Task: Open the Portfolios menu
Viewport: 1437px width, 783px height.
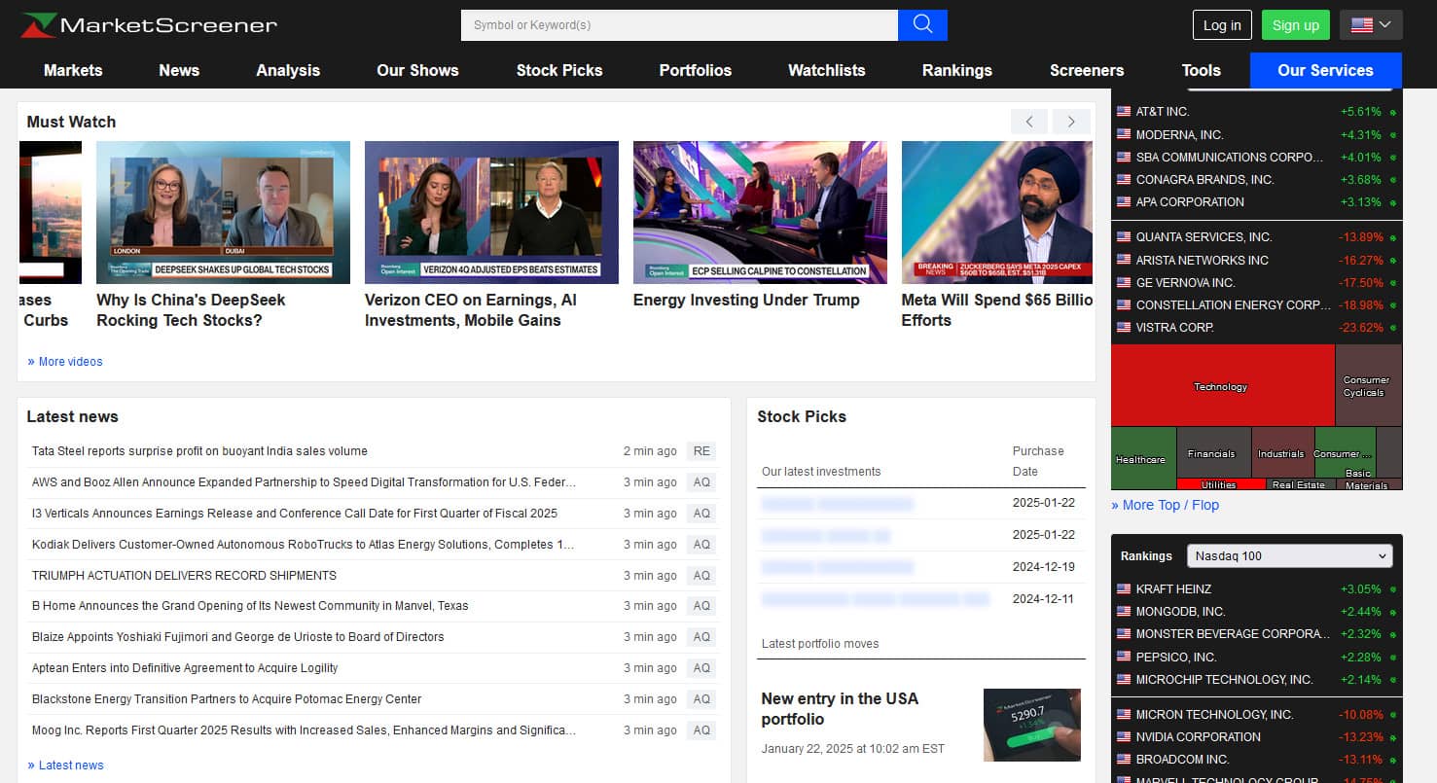Action: click(696, 70)
